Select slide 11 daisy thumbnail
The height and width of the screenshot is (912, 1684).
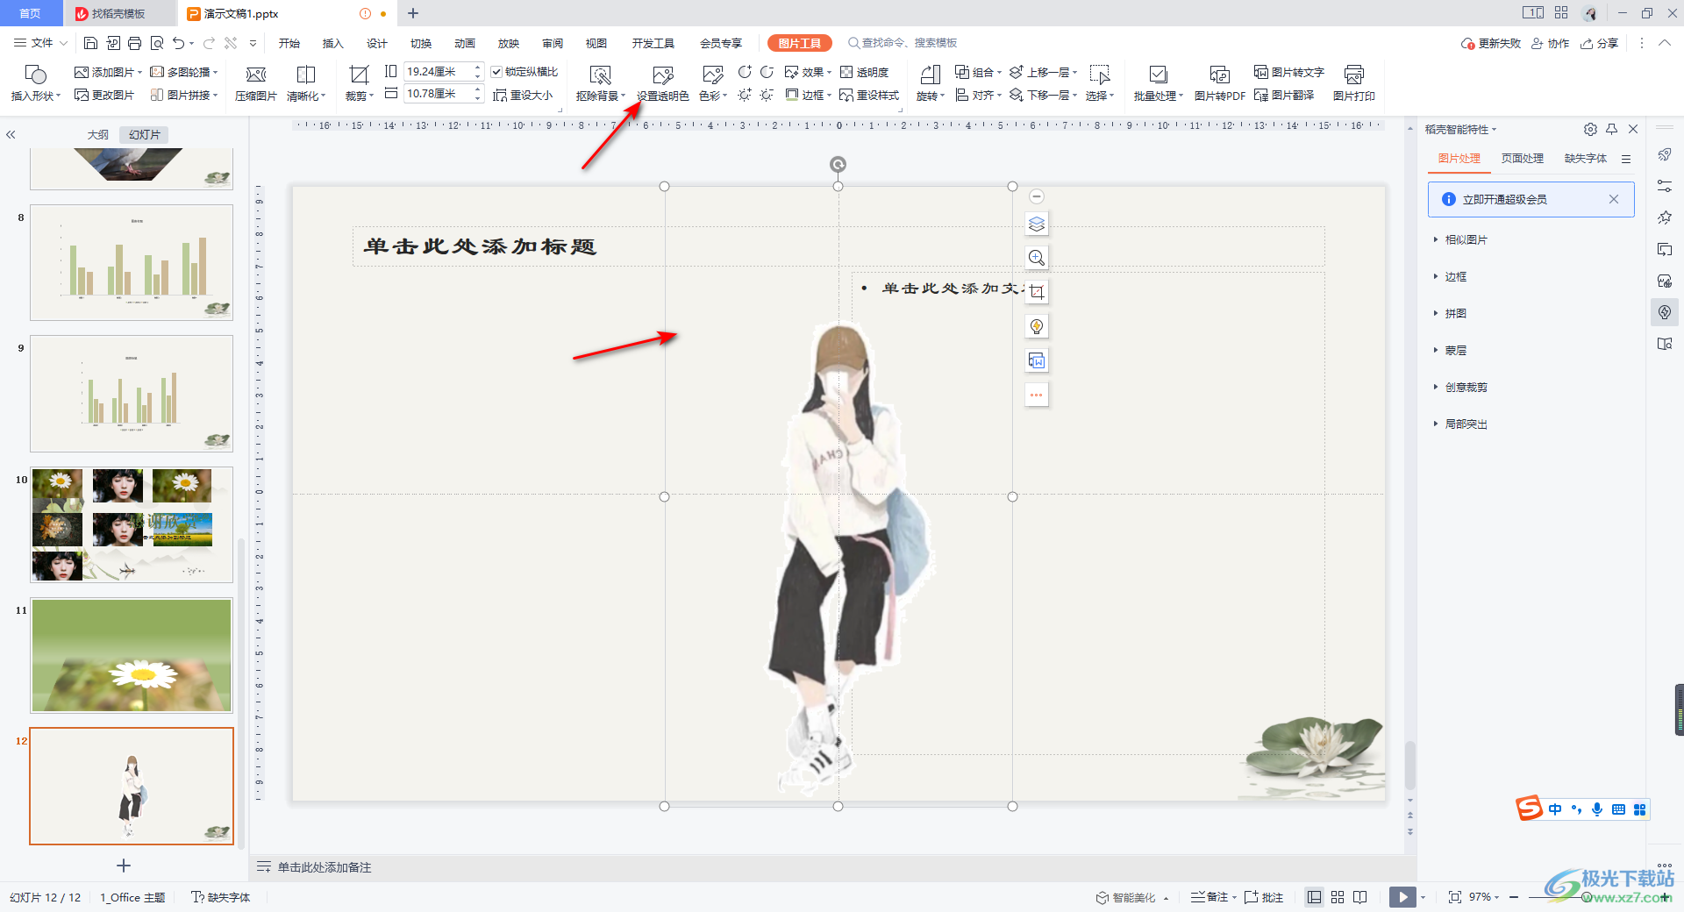132,655
